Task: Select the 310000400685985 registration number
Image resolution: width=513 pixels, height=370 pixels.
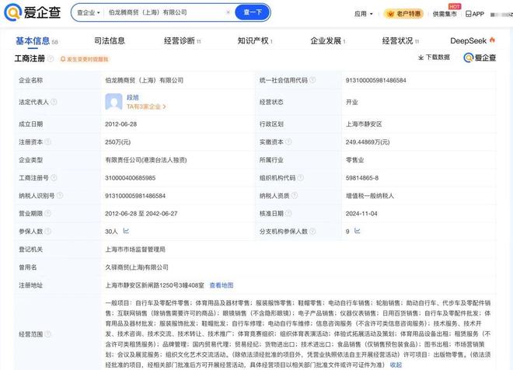Action: click(130, 178)
